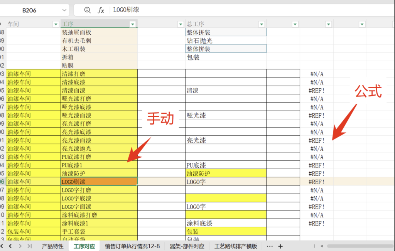Select cell containing 木工组装
Screen dimensions: 395x251
click(99, 49)
